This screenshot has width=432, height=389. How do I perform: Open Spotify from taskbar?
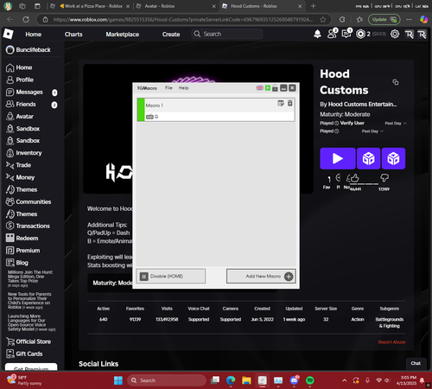pyautogui.click(x=309, y=380)
